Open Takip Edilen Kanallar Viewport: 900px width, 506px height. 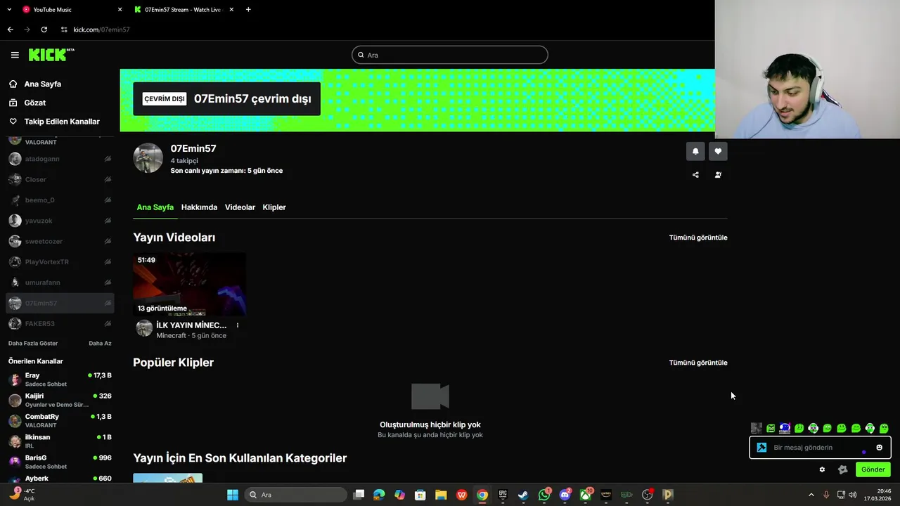(62, 122)
